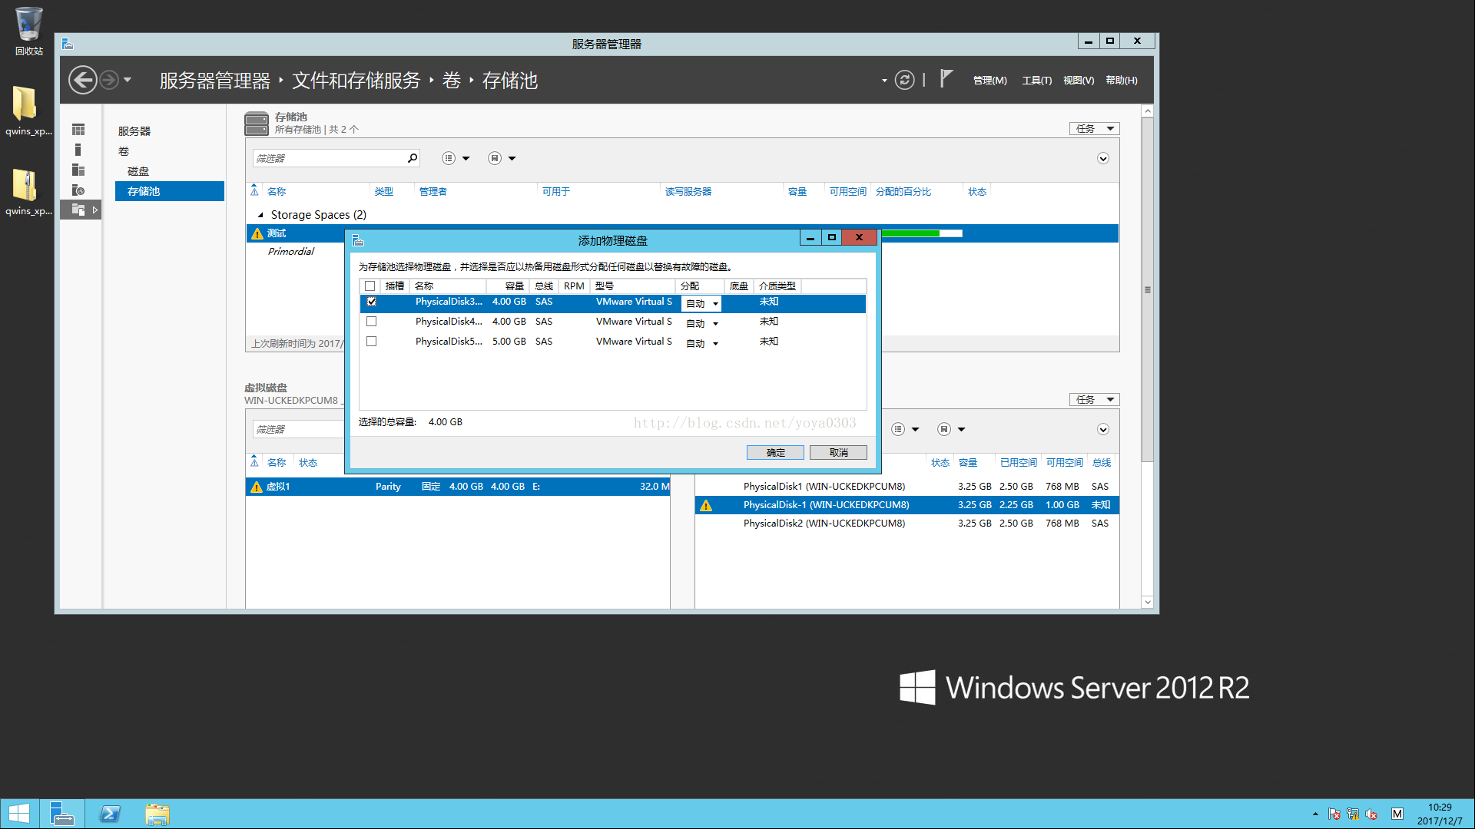Select 服务器 in the left navigation
Screen dimensions: 1475x829
coord(134,131)
